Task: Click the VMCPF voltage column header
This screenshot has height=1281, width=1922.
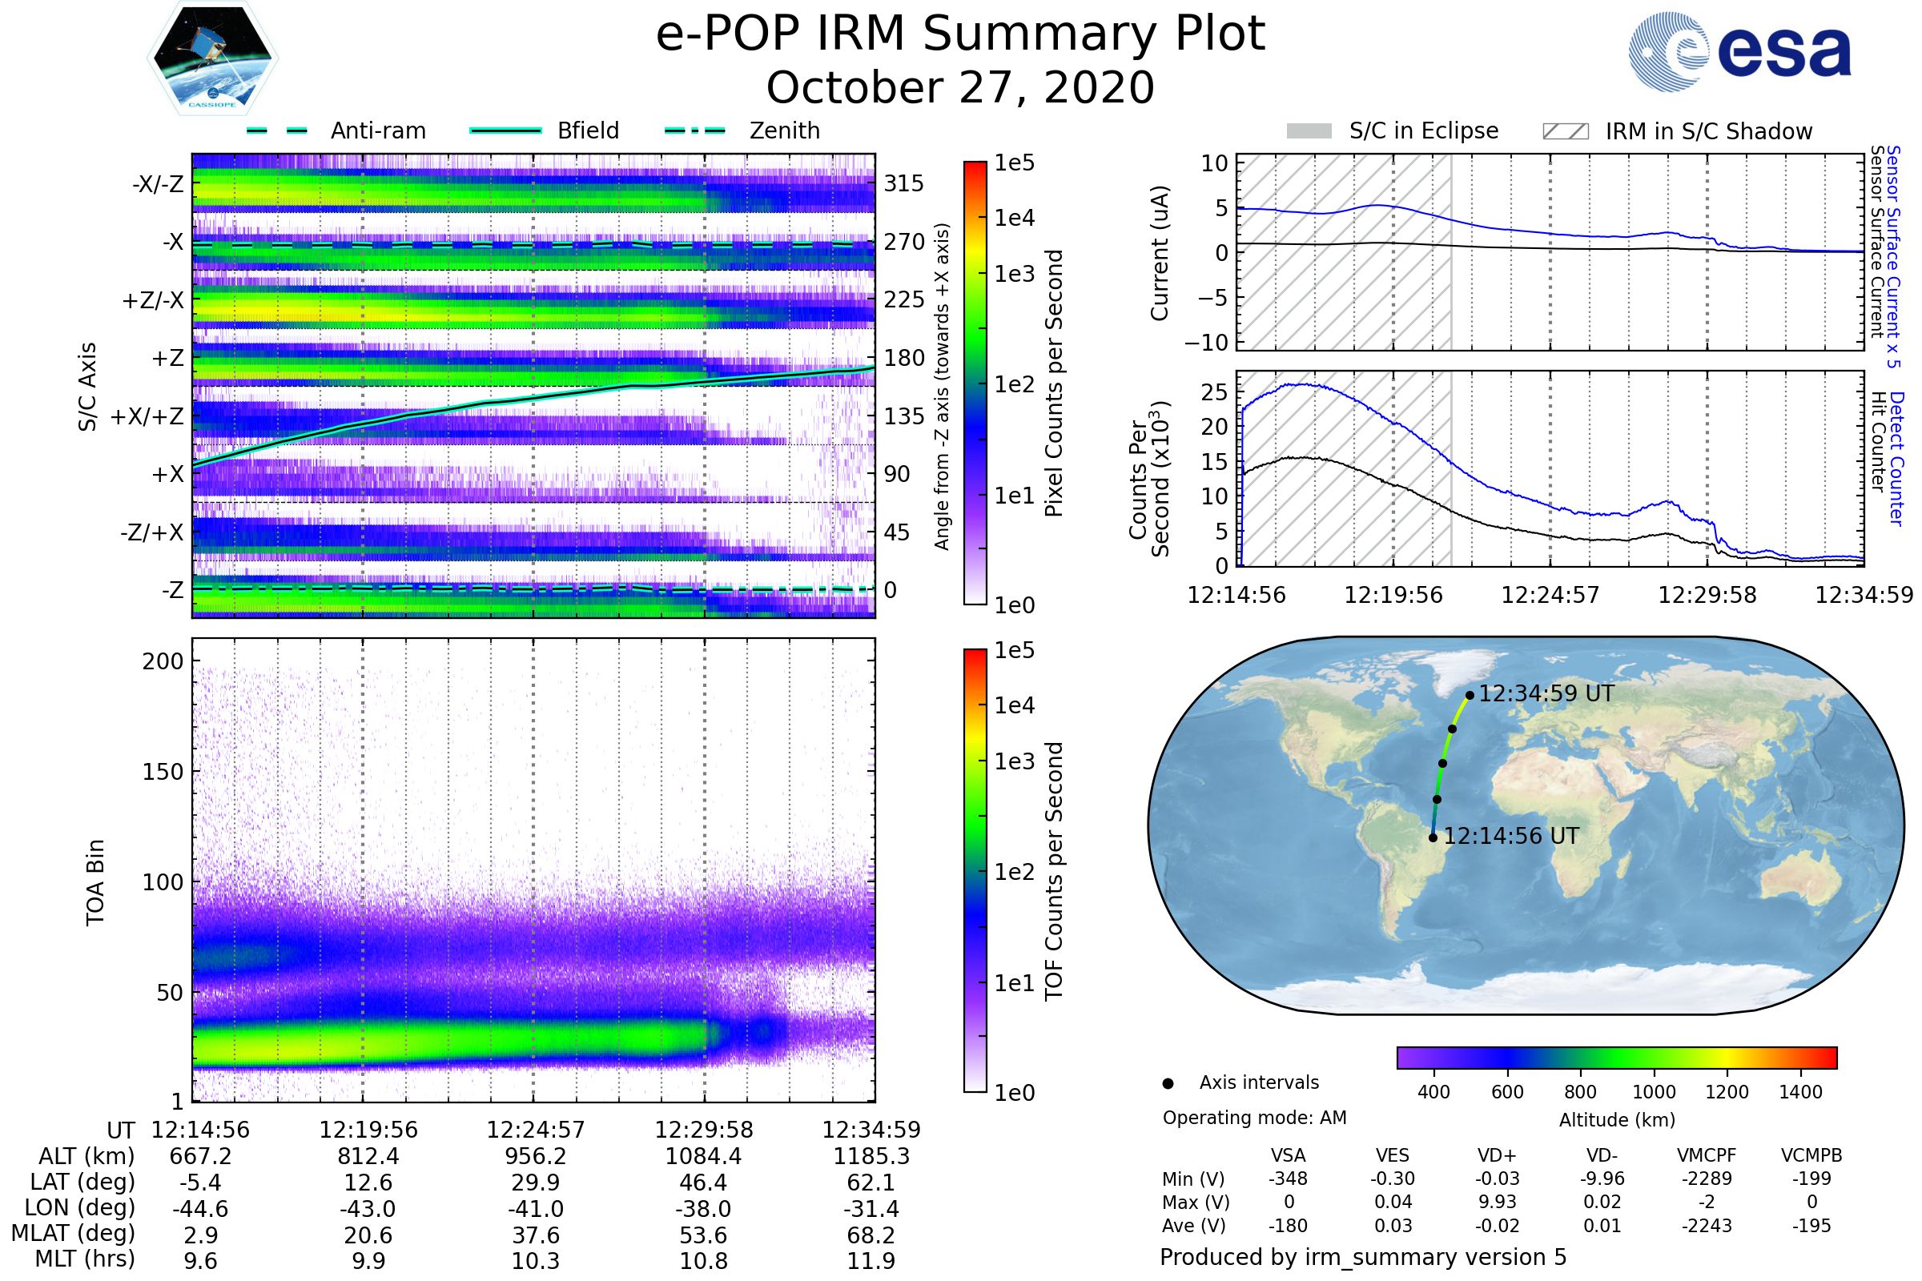Action: coord(1707,1155)
